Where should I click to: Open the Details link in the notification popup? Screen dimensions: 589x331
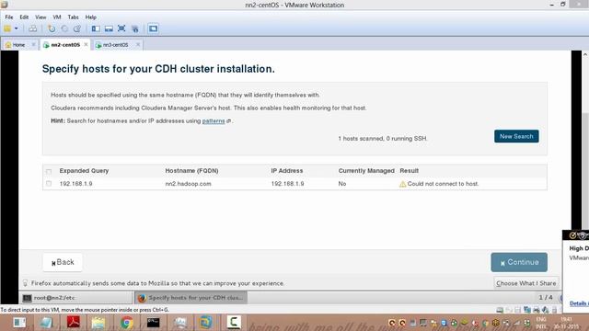coord(578,303)
